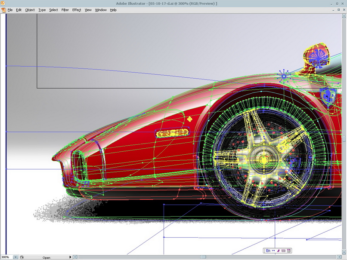Click the vertical scrollbar thumb
Screen dimensions: 347x260
click(344, 138)
